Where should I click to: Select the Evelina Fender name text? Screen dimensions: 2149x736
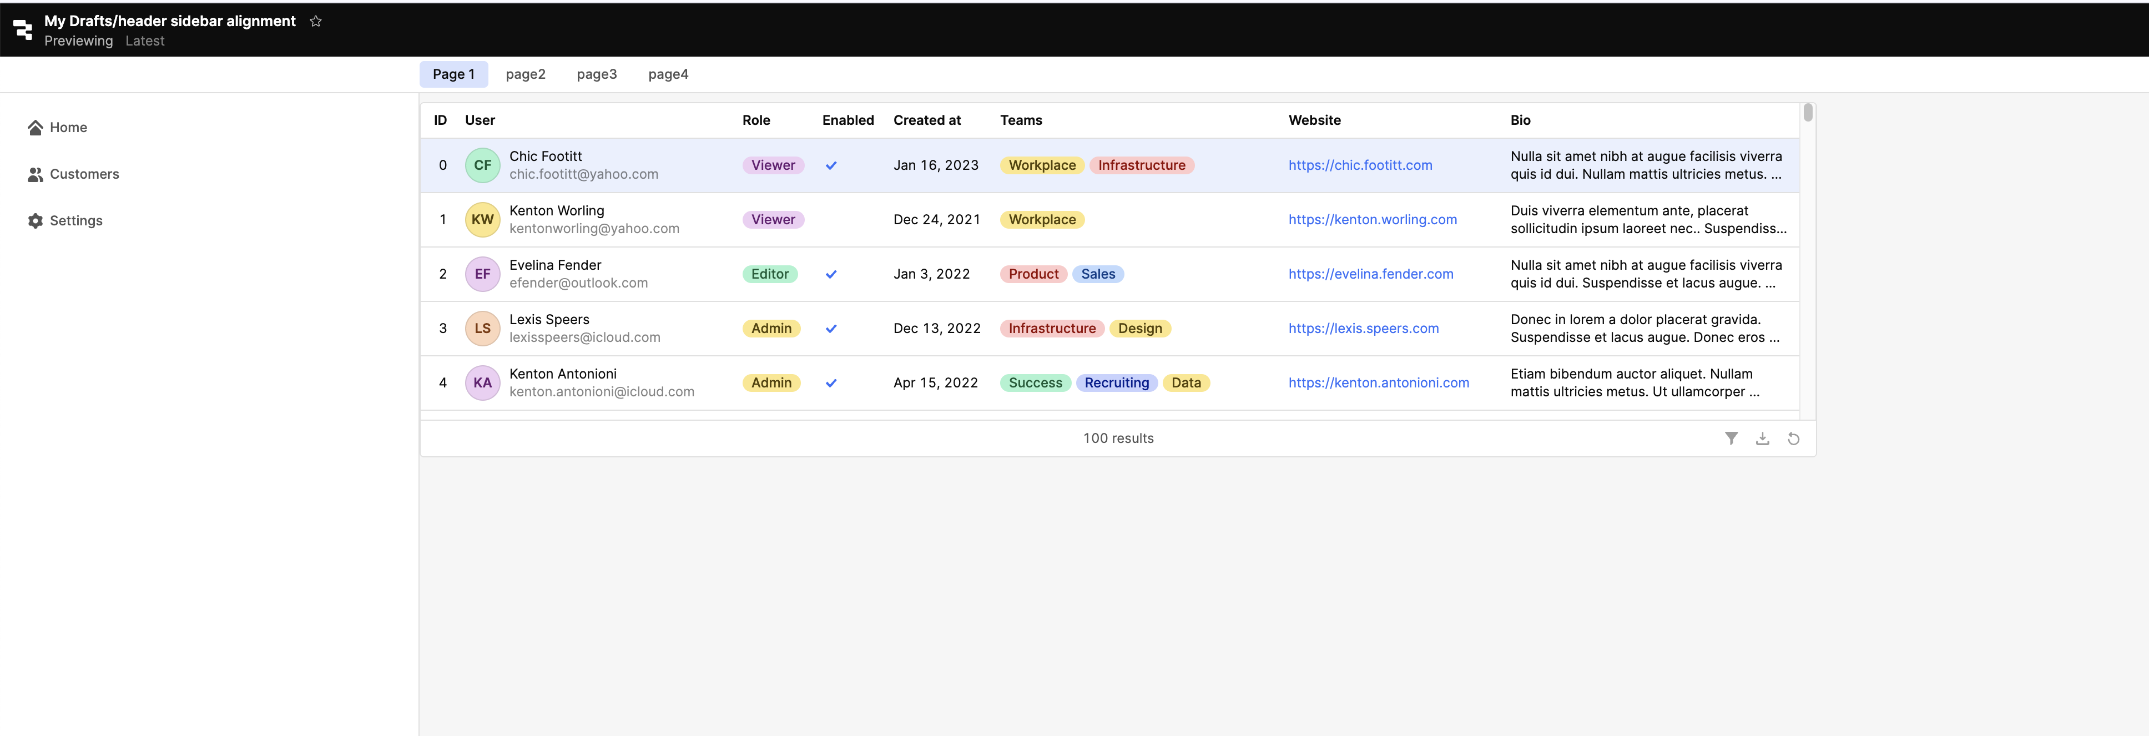[555, 265]
